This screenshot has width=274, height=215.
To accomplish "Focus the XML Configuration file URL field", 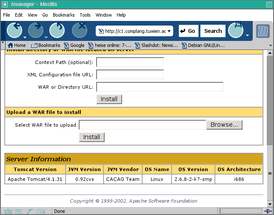I will [130, 75].
